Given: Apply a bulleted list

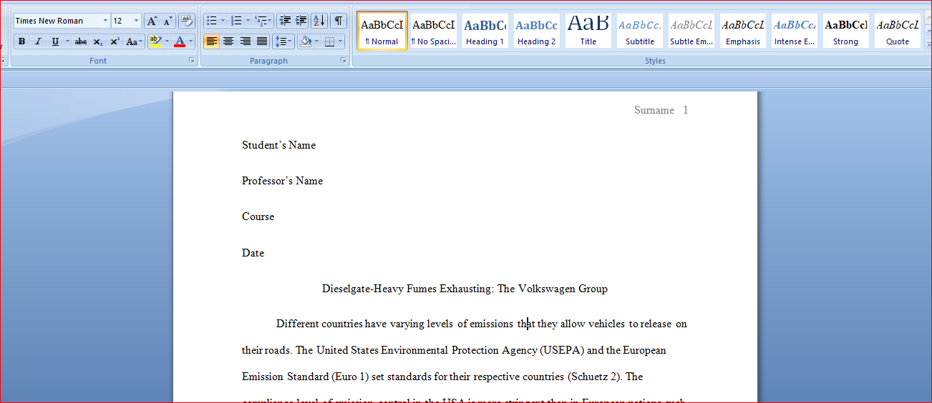Looking at the screenshot, I should (x=212, y=21).
